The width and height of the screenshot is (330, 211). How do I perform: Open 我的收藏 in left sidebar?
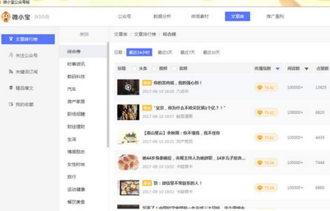point(24,104)
